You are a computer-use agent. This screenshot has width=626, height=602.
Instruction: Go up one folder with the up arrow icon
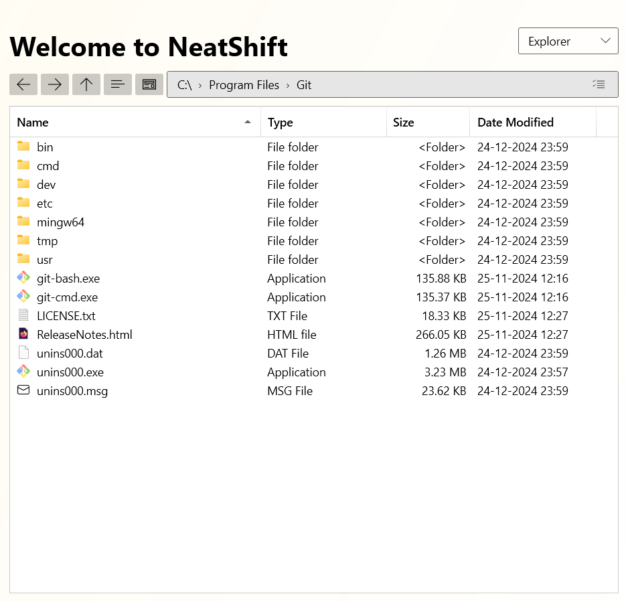tap(86, 84)
